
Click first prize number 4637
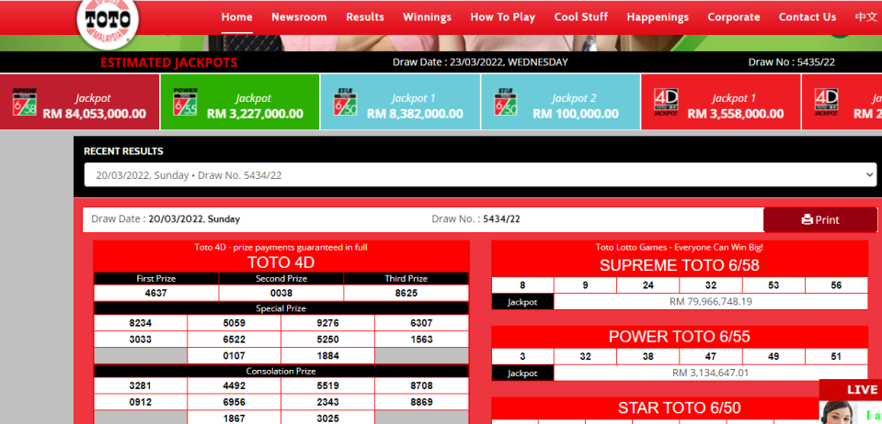pos(155,293)
